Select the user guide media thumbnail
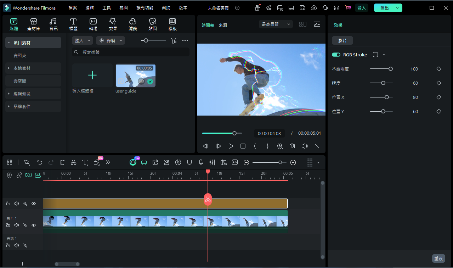 [135, 76]
